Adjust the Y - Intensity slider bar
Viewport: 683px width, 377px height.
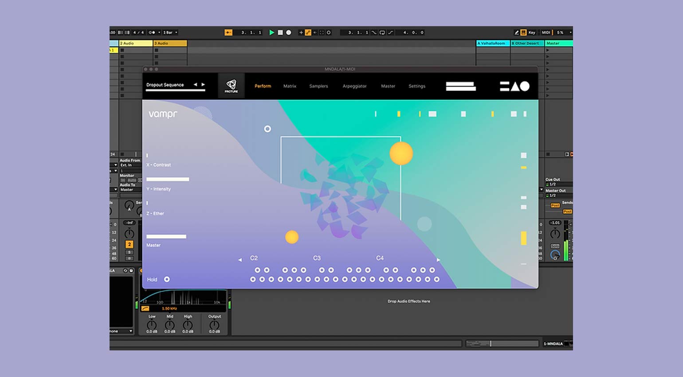pos(168,179)
